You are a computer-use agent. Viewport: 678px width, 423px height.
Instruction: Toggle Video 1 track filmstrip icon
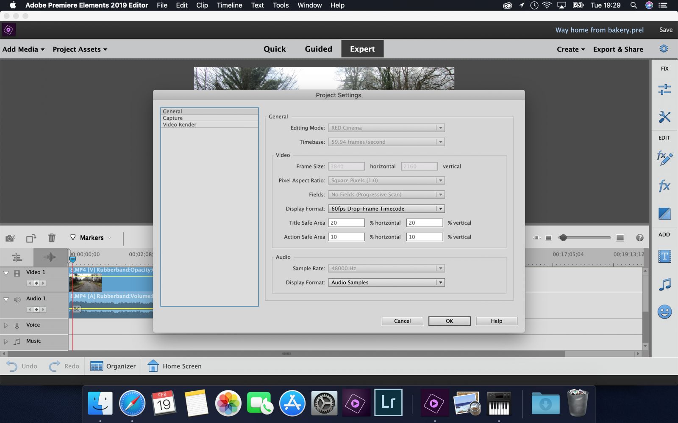point(17,273)
